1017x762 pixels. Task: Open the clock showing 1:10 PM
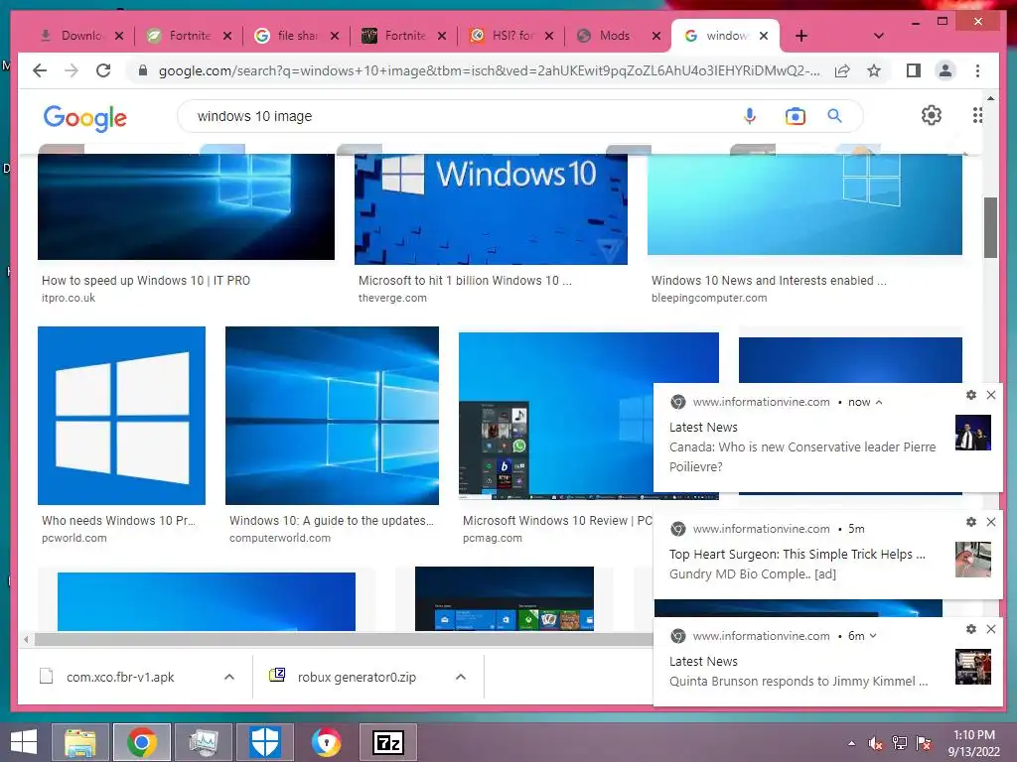point(973,743)
